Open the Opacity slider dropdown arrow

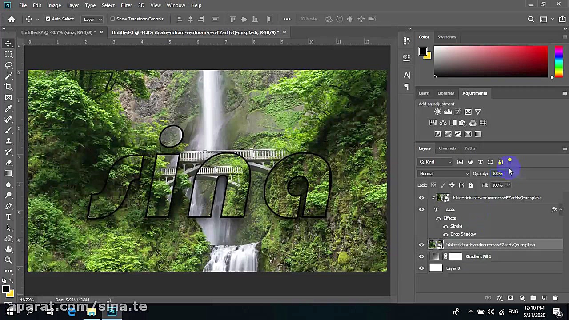[508, 174]
